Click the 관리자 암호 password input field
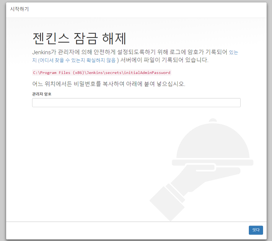272x241 pixels. tap(136, 103)
